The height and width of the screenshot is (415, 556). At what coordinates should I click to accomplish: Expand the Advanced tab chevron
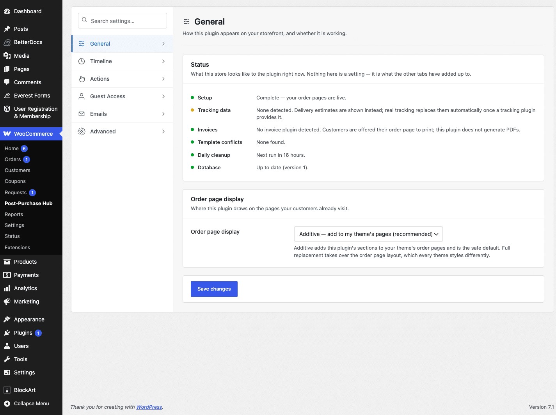point(163,131)
